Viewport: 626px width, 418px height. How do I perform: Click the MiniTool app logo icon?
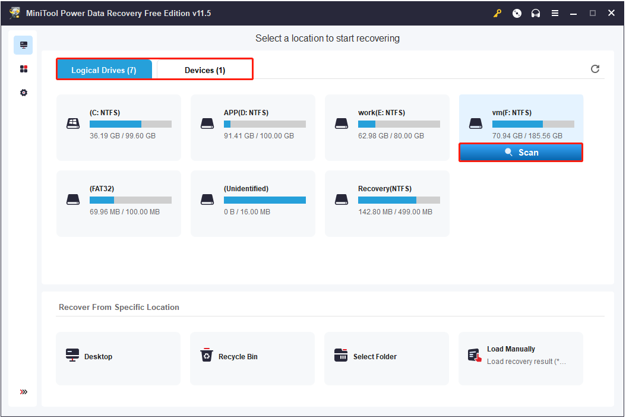coord(15,13)
